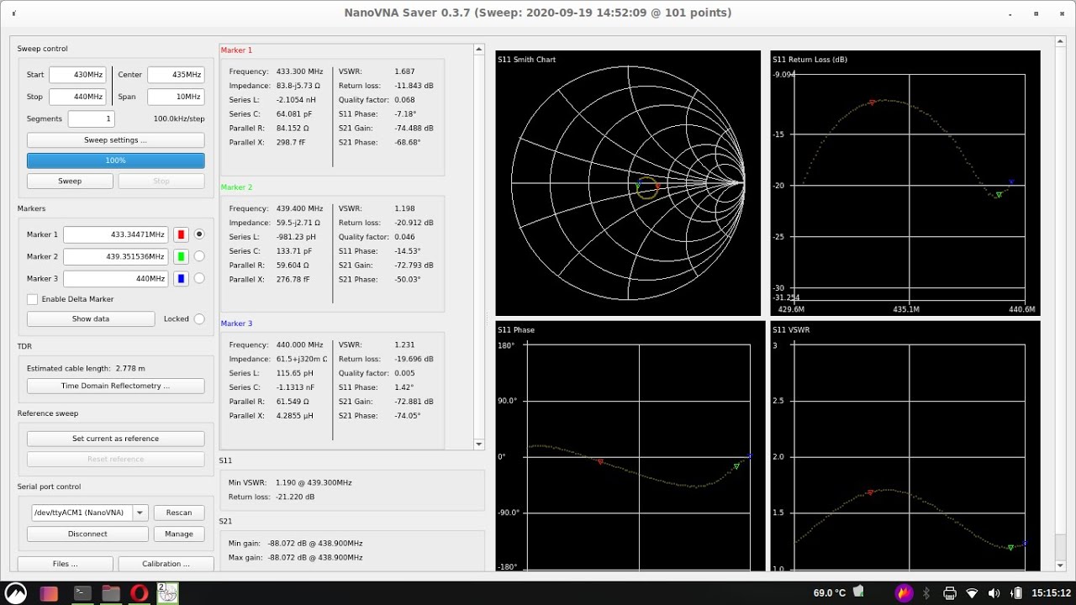Open the Wi-Fi network tray icon
The height and width of the screenshot is (605, 1076).
tap(973, 593)
